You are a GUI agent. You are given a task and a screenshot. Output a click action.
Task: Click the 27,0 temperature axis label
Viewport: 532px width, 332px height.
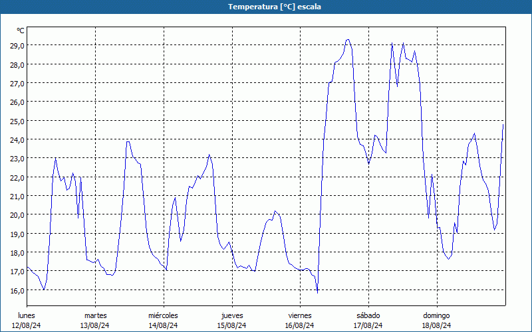coord(17,84)
